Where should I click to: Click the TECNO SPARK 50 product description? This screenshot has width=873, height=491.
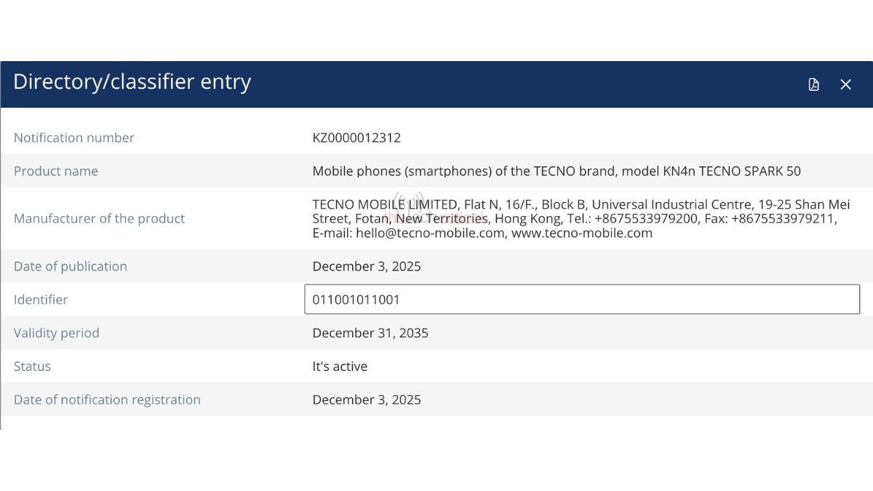coord(557,171)
